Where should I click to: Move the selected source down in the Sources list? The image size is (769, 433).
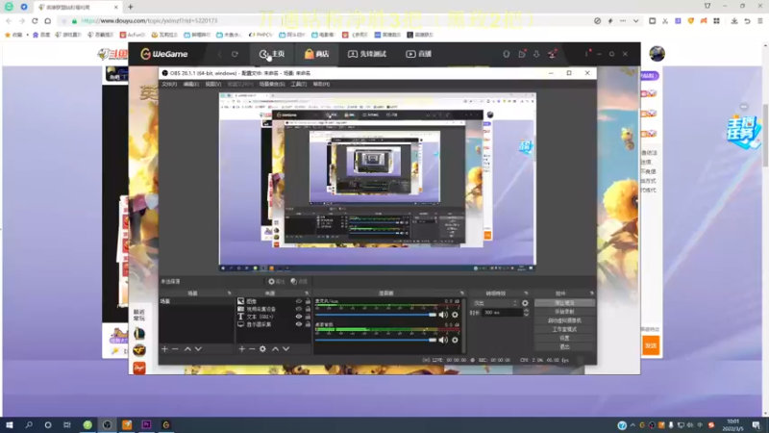pos(285,348)
